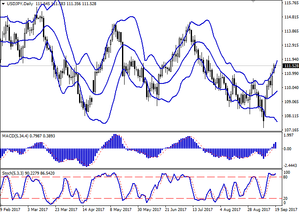Click the MACD scale value 1.997
The image size is (299, 214).
coord(289,135)
